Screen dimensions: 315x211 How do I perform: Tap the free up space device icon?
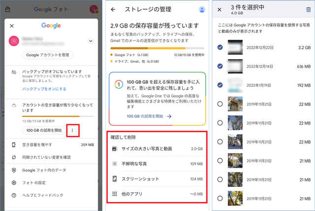14,145
